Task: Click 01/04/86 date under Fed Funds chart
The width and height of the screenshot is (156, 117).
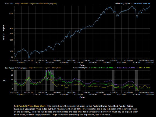Action: [x=64, y=94]
